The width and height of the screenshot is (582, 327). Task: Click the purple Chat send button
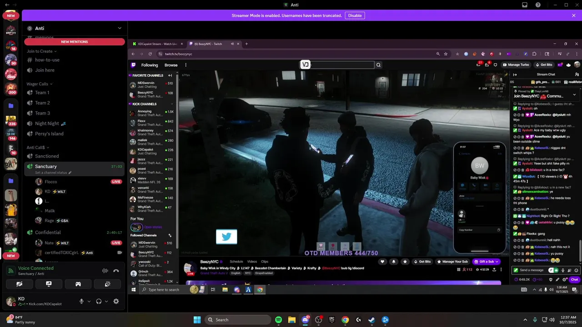pos(575,279)
